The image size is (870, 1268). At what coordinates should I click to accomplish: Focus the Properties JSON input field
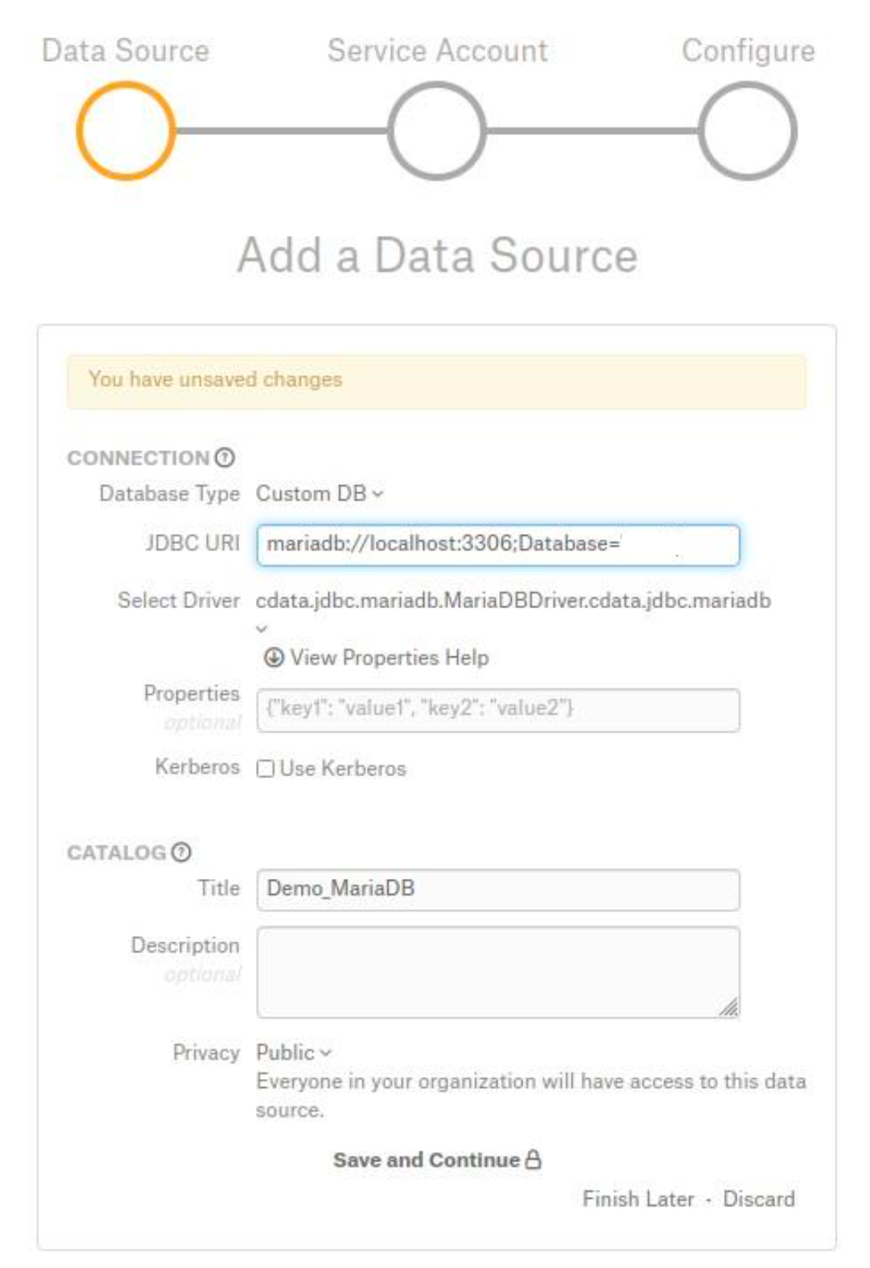(498, 710)
